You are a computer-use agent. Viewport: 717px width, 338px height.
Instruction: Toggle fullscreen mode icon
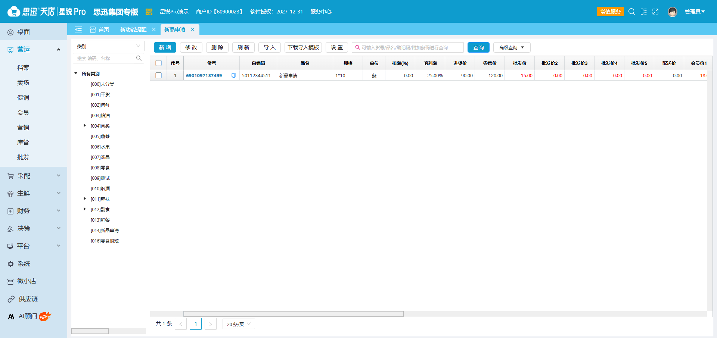tap(655, 12)
